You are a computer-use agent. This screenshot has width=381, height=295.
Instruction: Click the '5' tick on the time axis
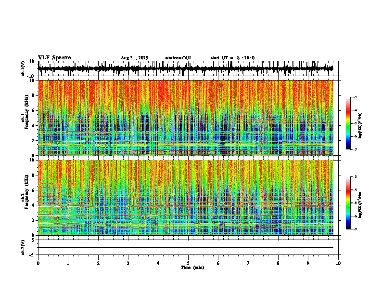[188, 263]
